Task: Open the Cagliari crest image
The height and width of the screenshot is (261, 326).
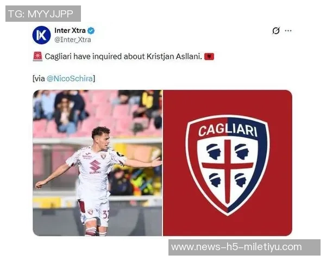Action: click(228, 163)
